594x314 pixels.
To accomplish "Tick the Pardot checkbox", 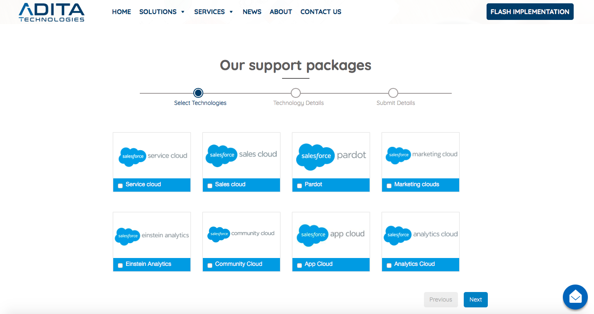I will [299, 186].
